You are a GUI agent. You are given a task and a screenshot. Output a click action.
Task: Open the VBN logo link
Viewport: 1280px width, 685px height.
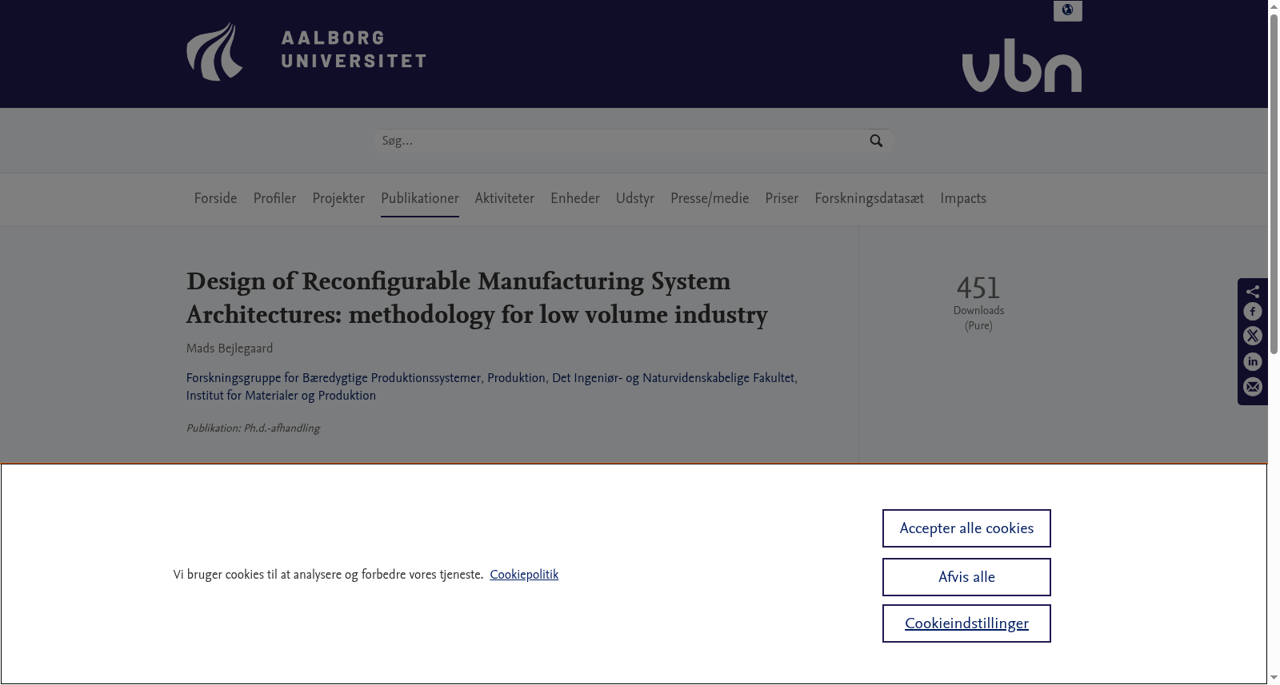pos(1022,66)
